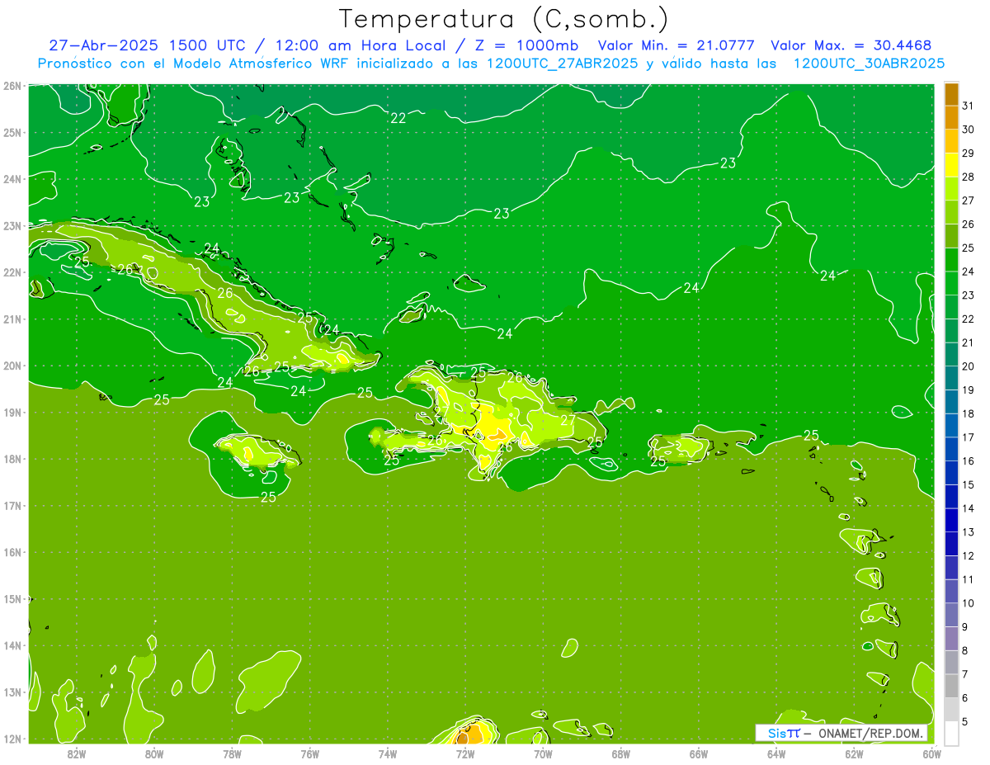Click the 25N latitude label
Screen dimensions: 990x765
tap(12, 132)
